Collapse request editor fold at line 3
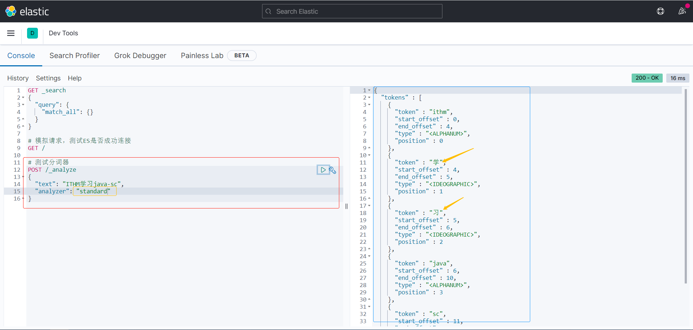 point(23,105)
